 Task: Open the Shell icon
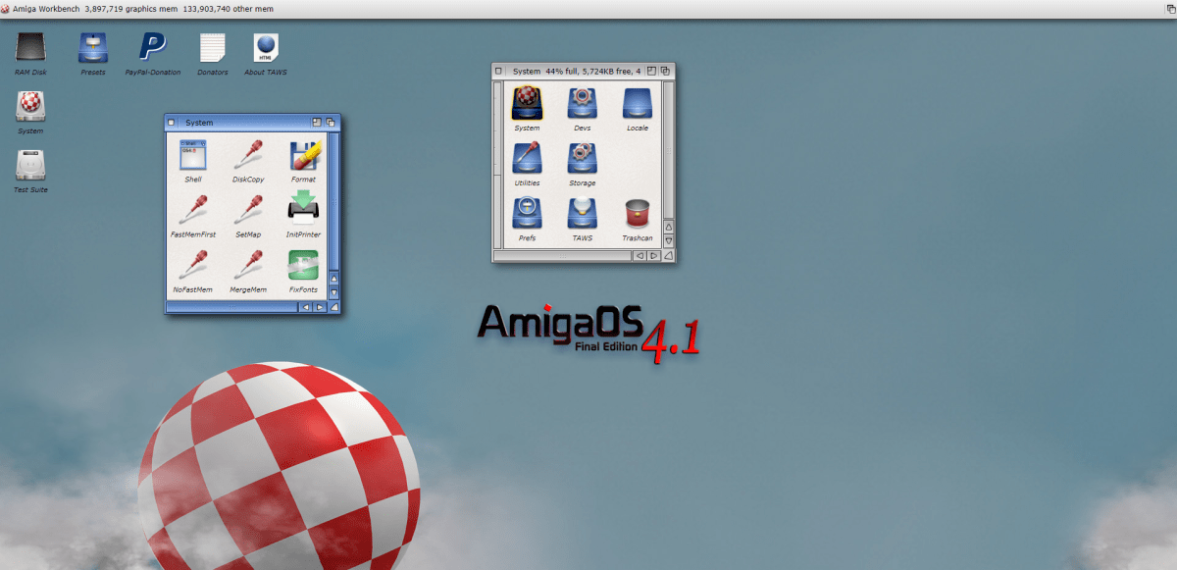click(192, 157)
